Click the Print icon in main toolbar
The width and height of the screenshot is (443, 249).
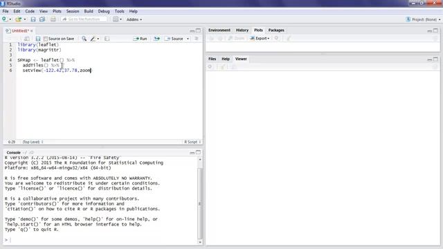[53, 19]
